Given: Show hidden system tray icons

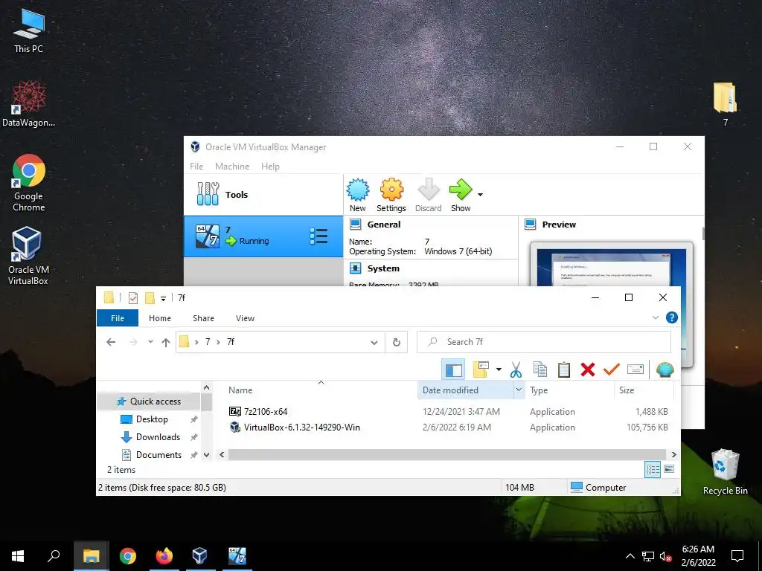Looking at the screenshot, I should (x=630, y=556).
